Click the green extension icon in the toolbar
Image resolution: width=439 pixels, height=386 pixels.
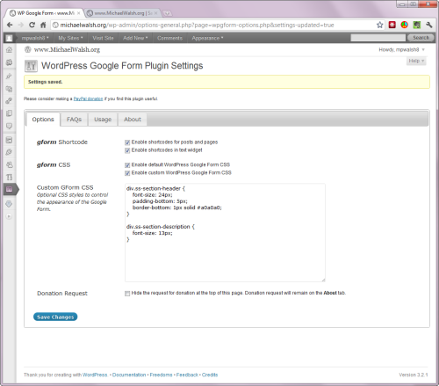[417, 25]
